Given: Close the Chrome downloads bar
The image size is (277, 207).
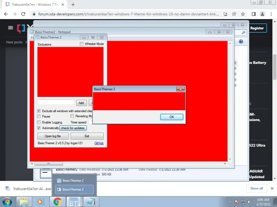Looking at the screenshot, I should point(272,188).
